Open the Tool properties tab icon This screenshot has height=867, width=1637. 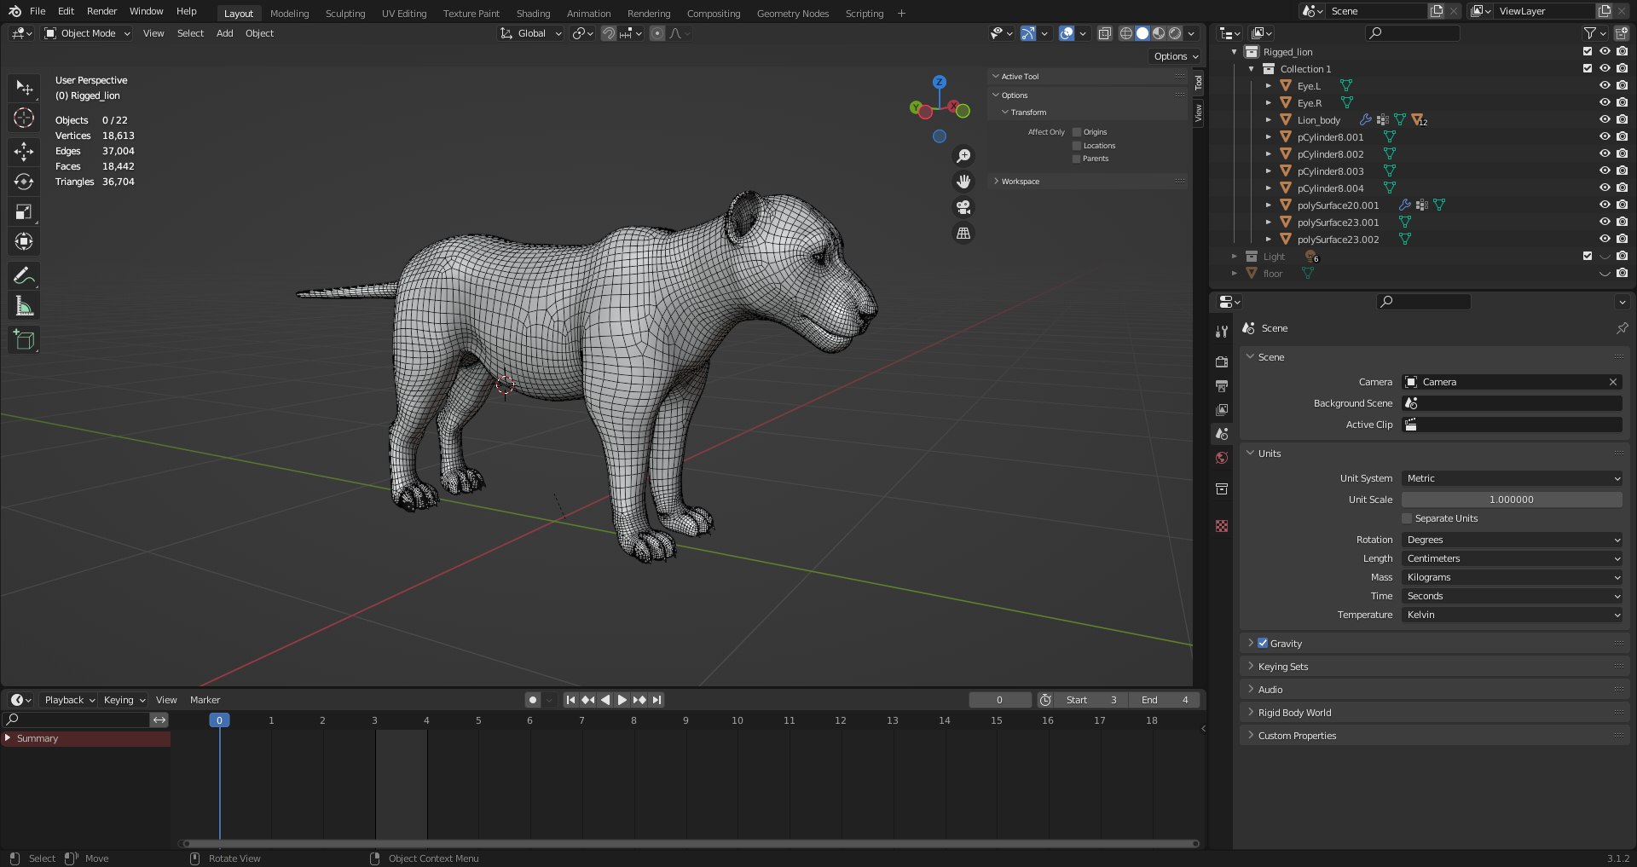coord(1222,331)
